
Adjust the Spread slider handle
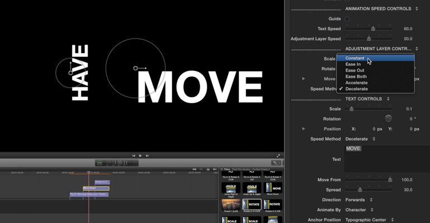[360, 190]
